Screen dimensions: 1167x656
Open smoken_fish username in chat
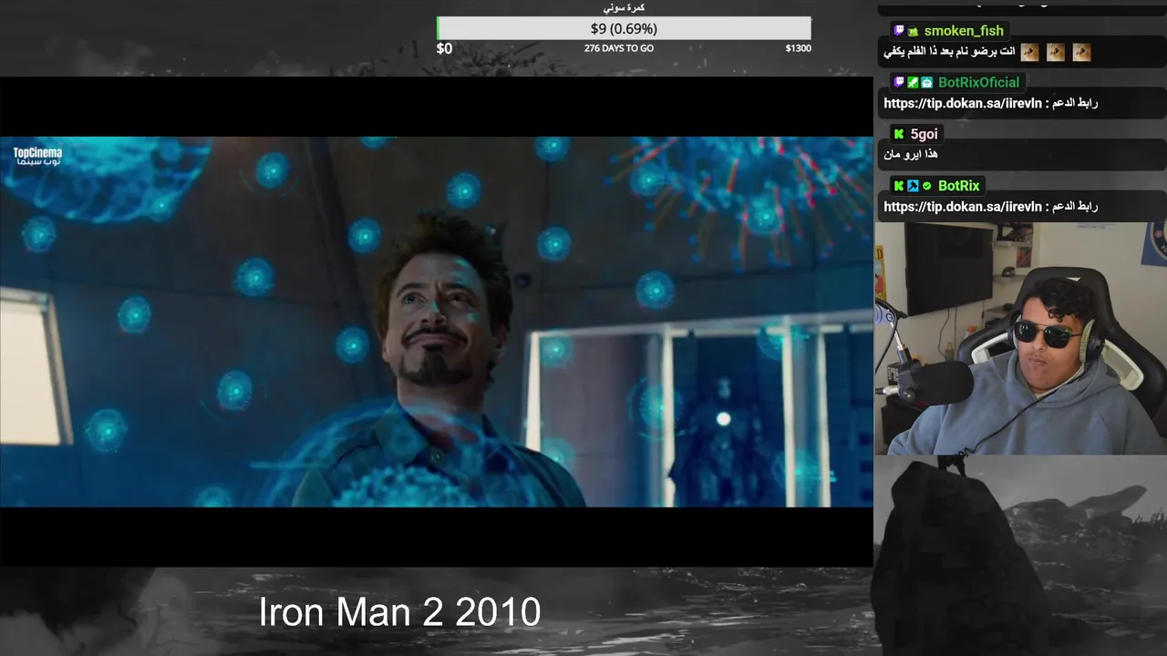pyautogui.click(x=963, y=31)
